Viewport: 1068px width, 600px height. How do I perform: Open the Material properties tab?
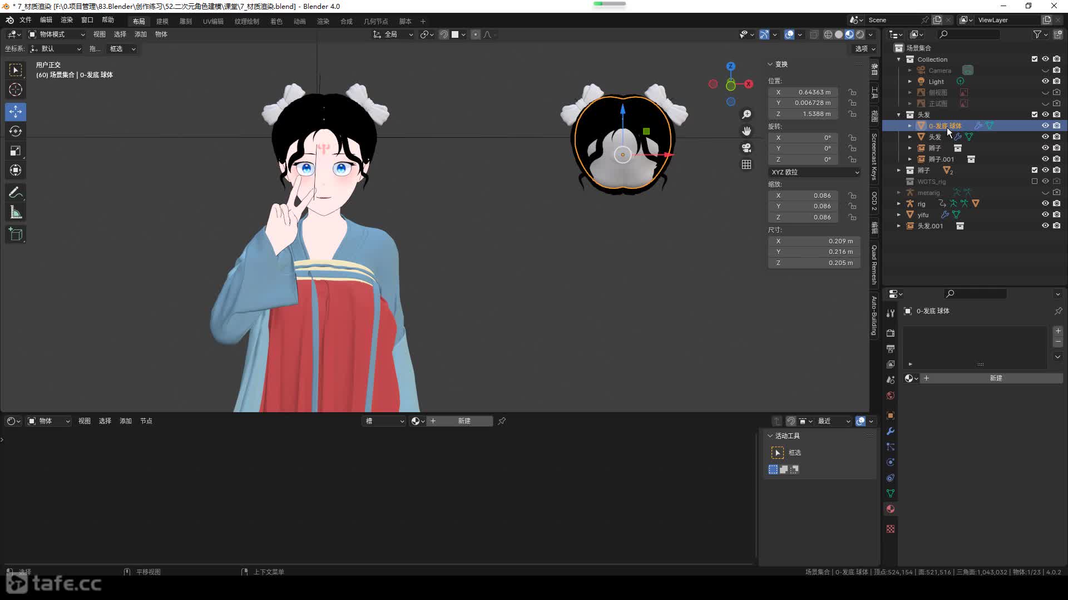tap(891, 509)
